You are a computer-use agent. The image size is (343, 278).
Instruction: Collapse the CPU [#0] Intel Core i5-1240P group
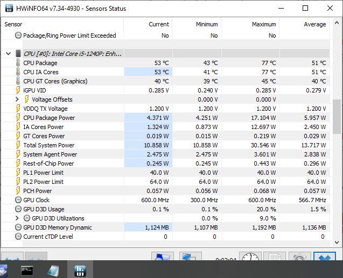[x=8, y=54]
